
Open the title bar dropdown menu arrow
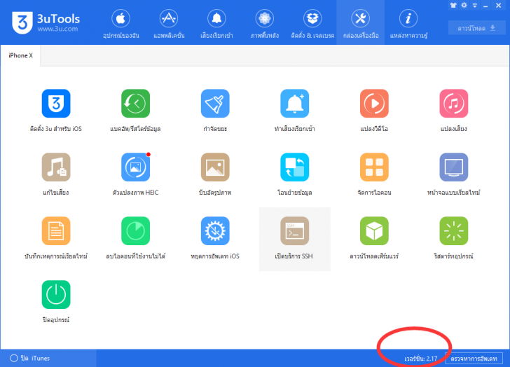(475, 6)
